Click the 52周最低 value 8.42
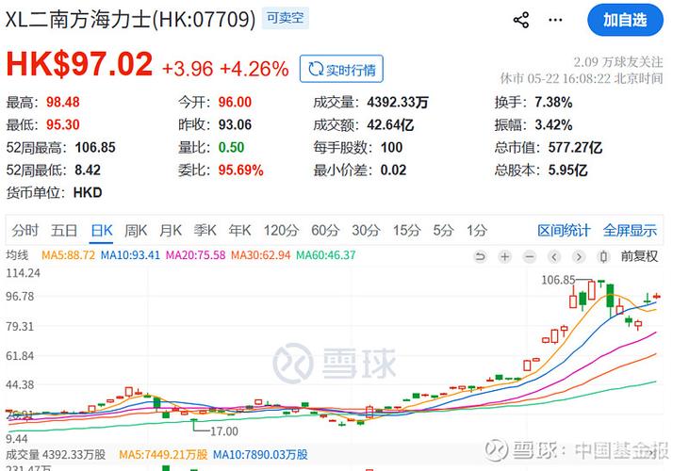Image resolution: width=689 pixels, height=471 pixels. [88, 170]
